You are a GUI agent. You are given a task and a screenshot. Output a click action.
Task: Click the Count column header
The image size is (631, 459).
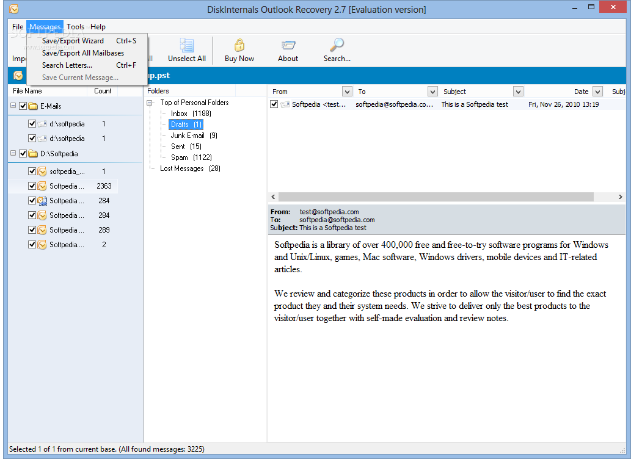(x=103, y=91)
